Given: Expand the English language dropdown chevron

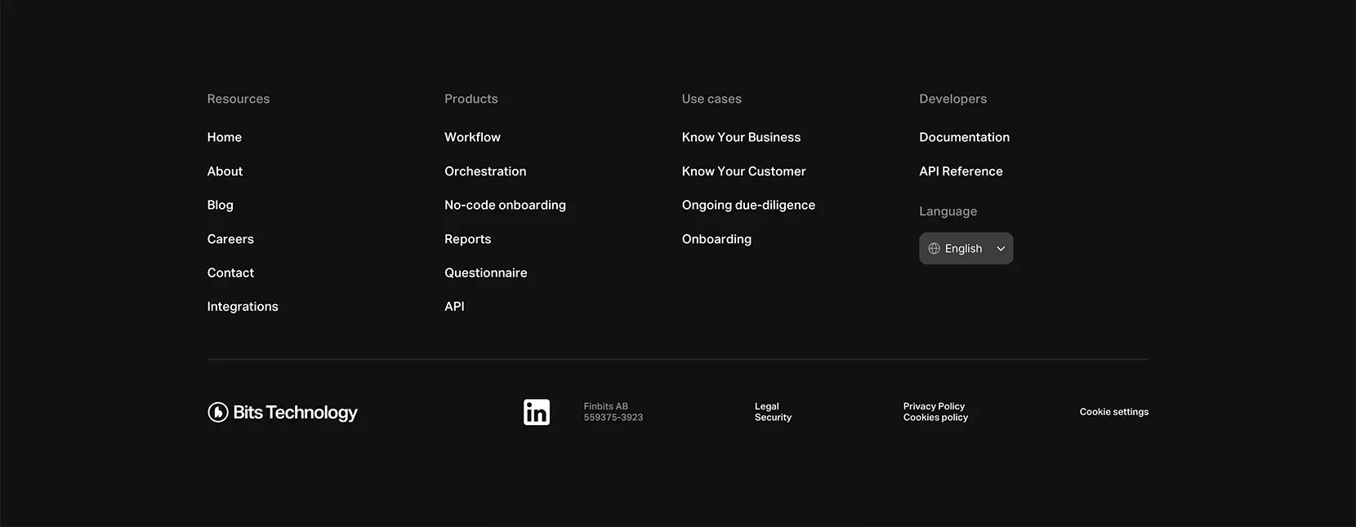Looking at the screenshot, I should click(1001, 249).
